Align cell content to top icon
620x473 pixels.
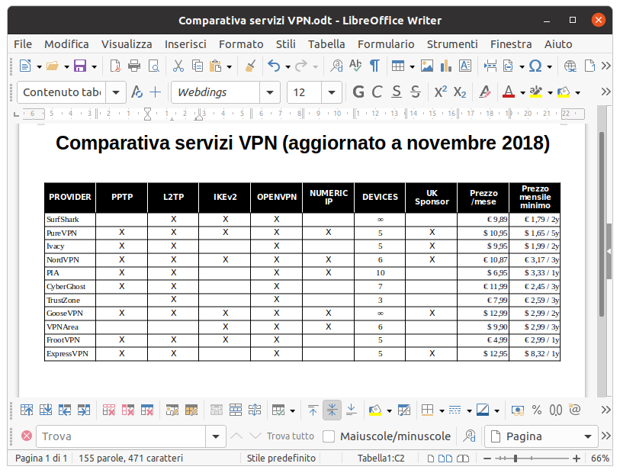point(313,410)
